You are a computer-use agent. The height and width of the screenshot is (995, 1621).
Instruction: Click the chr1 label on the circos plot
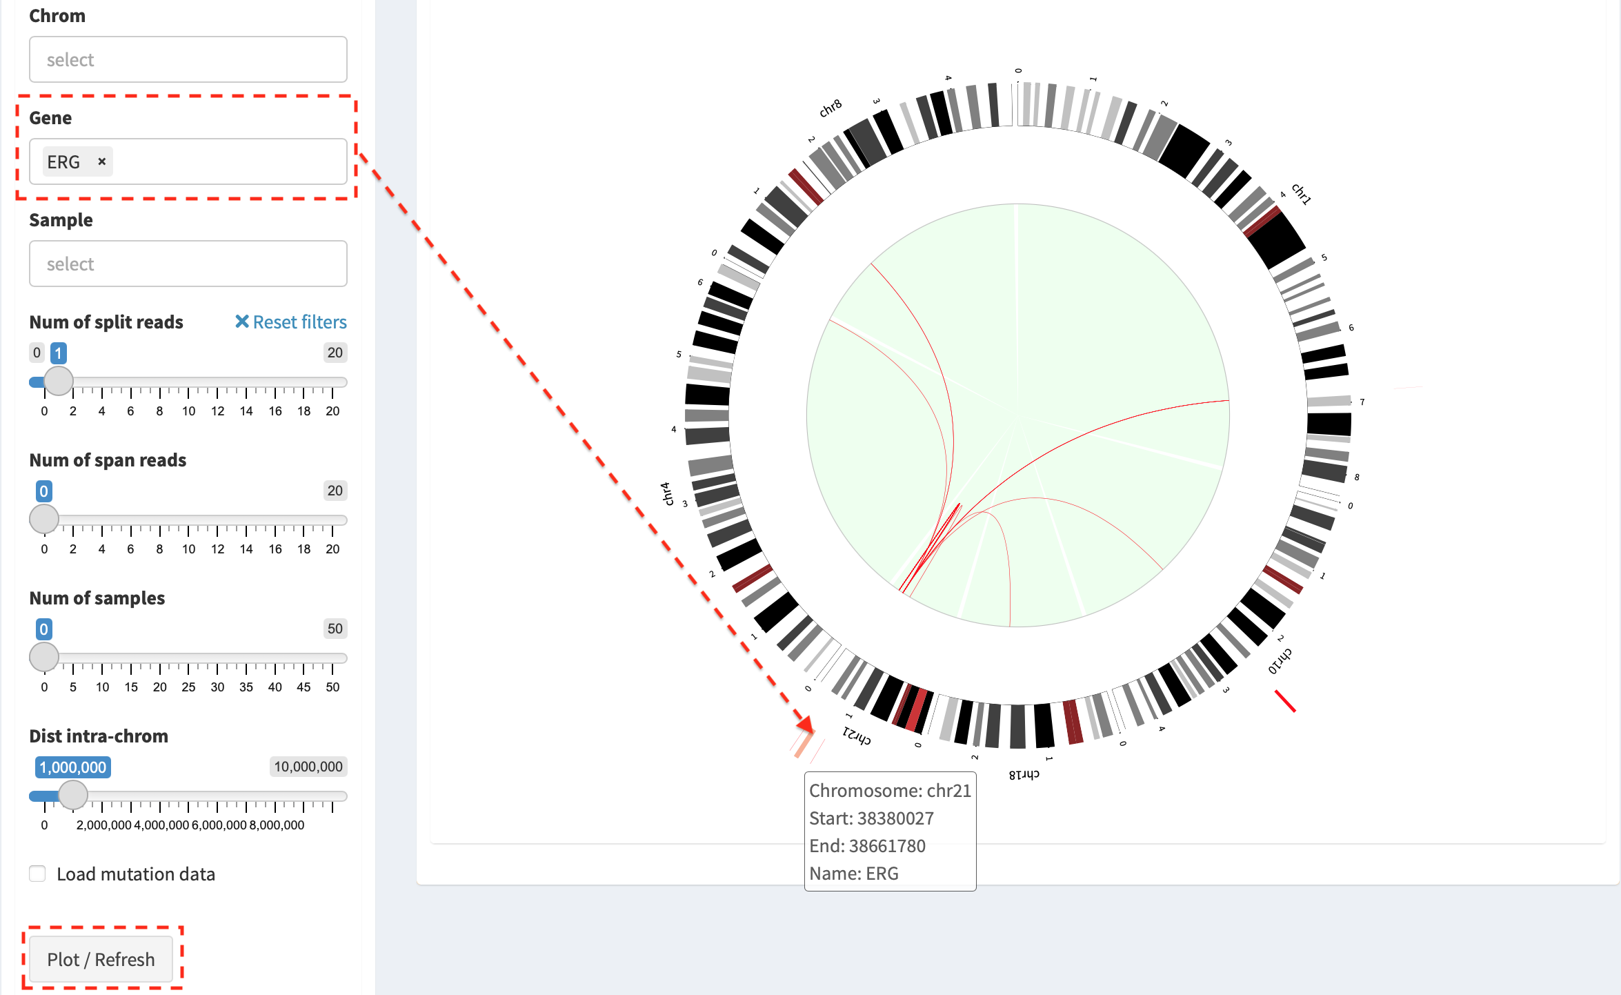pyautogui.click(x=1301, y=194)
